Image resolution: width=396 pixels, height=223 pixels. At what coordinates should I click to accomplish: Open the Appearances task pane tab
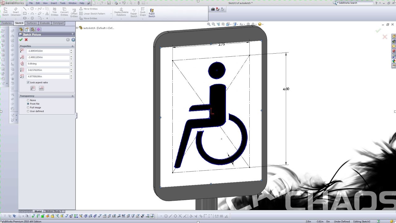(x=394, y=61)
